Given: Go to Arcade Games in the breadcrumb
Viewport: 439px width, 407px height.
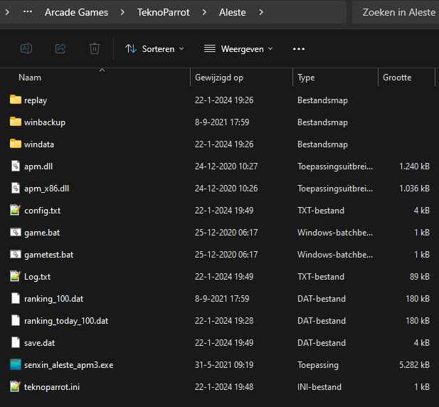Looking at the screenshot, I should pos(75,12).
